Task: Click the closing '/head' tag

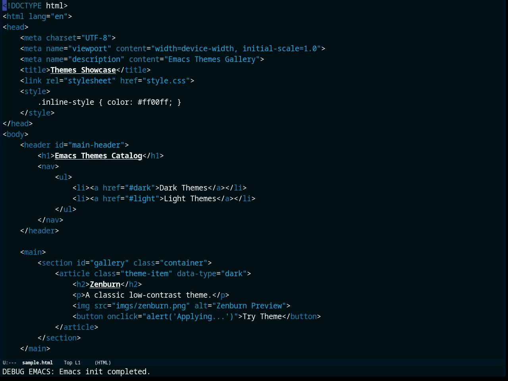Action: pyautogui.click(x=17, y=124)
